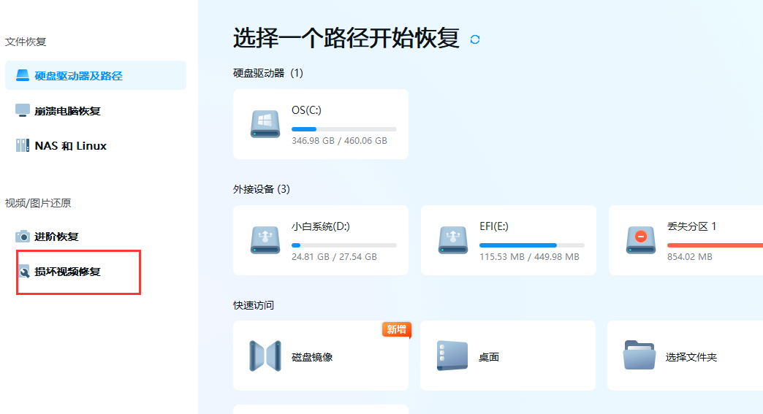Viewport: 763px width, 414px height.
Task: Select the 小白系统(D:) drive card
Action: (321, 240)
